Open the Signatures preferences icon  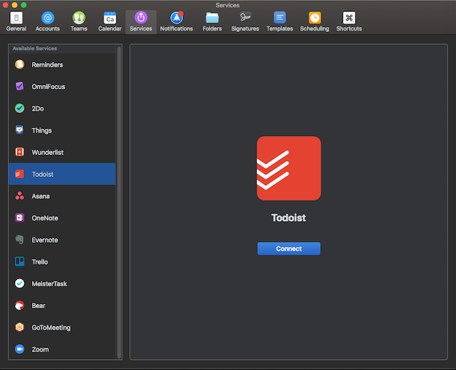pyautogui.click(x=245, y=18)
